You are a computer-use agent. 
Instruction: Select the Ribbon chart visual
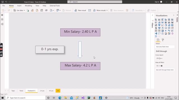[x=172, y=22]
